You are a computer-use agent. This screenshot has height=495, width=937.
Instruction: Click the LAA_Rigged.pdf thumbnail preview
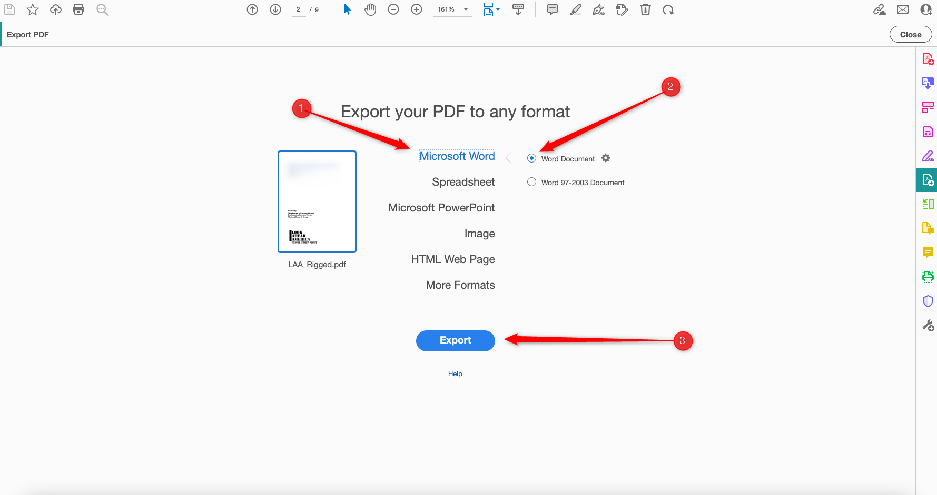click(317, 201)
